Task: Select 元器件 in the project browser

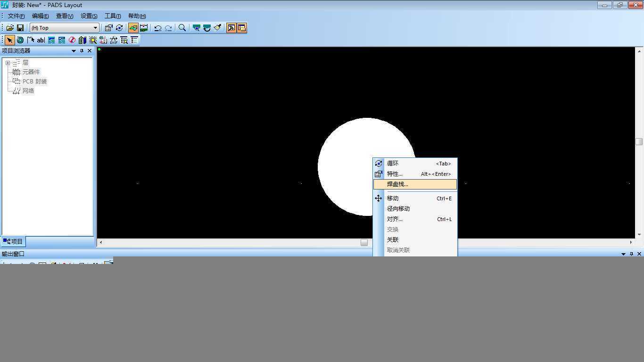Action: [31, 72]
